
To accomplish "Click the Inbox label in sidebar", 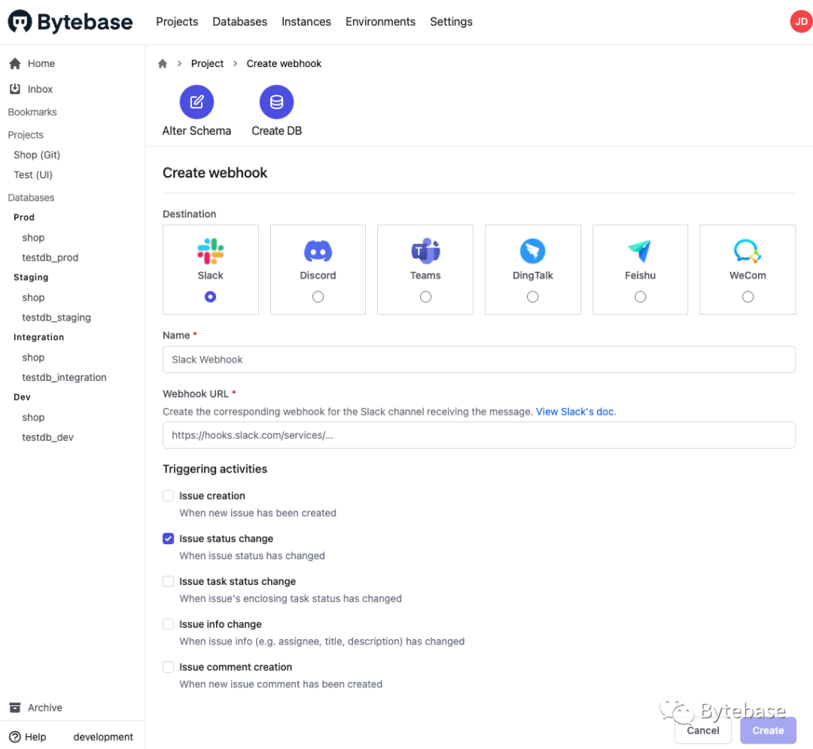I will click(40, 89).
